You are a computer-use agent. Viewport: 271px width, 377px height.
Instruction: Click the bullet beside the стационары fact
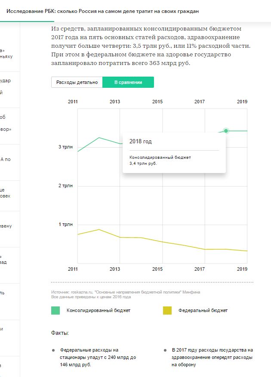click(x=53, y=350)
